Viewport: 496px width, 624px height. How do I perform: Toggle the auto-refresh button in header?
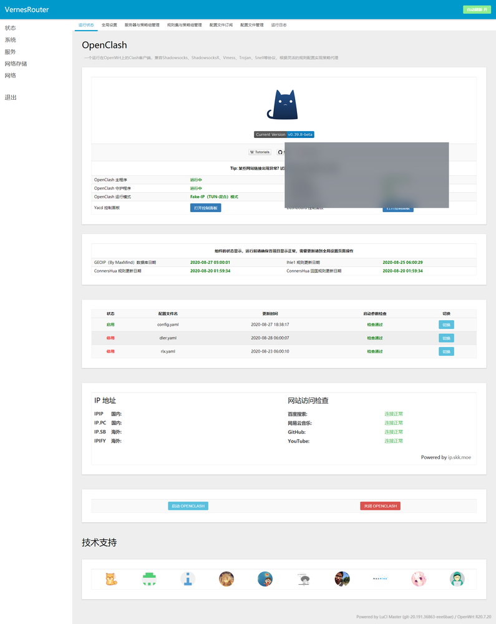477,9
